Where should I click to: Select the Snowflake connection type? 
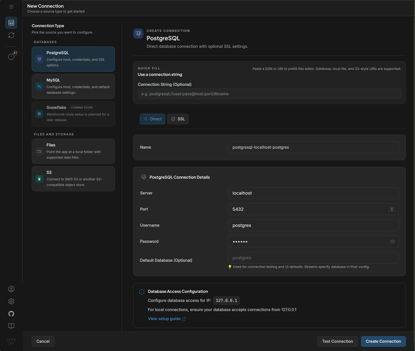[x=73, y=114]
